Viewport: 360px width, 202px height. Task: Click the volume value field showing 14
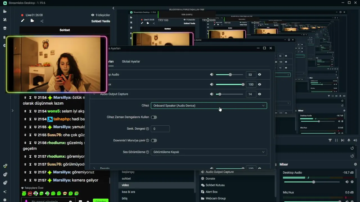point(251,94)
